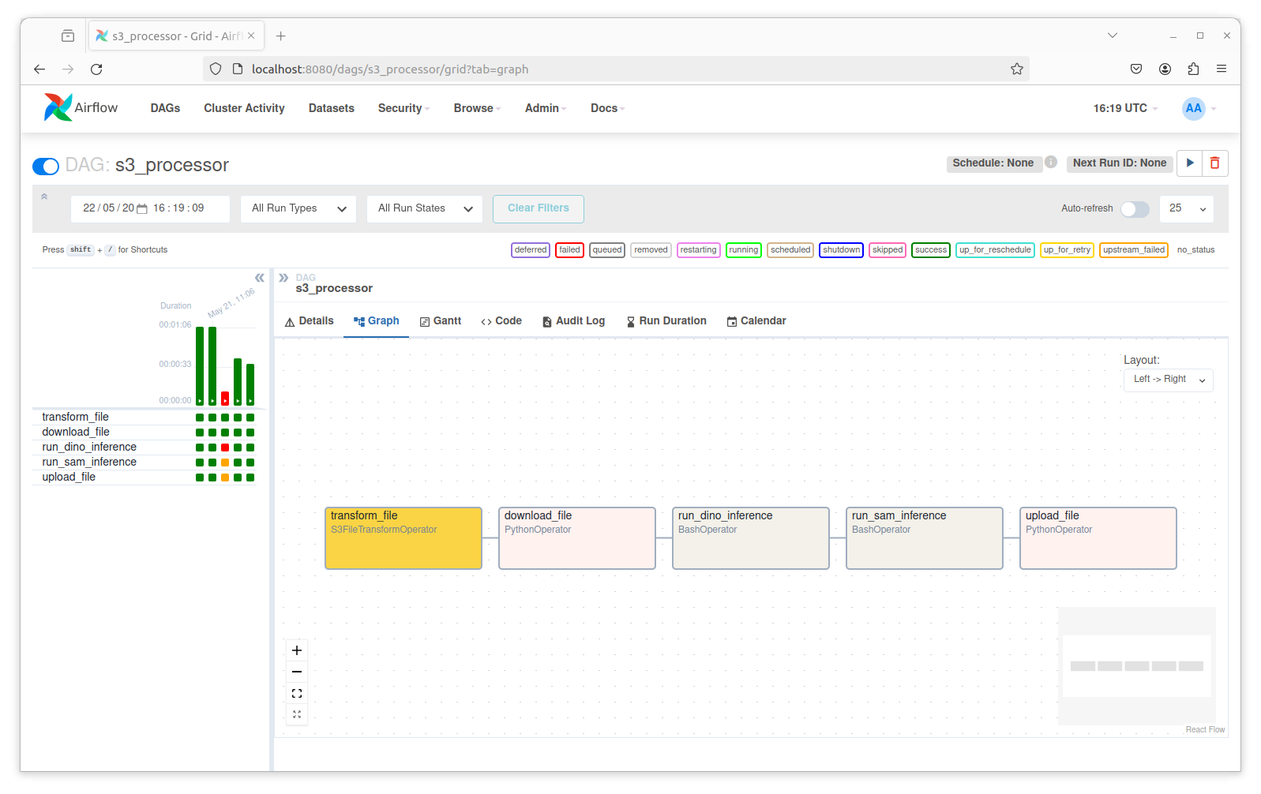Select the run_sam_inference graph node
Screen dimensions: 1261x794
click(x=925, y=538)
